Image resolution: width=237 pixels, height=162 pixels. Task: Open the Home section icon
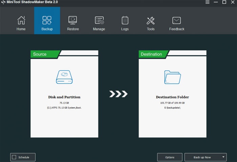(x=21, y=20)
